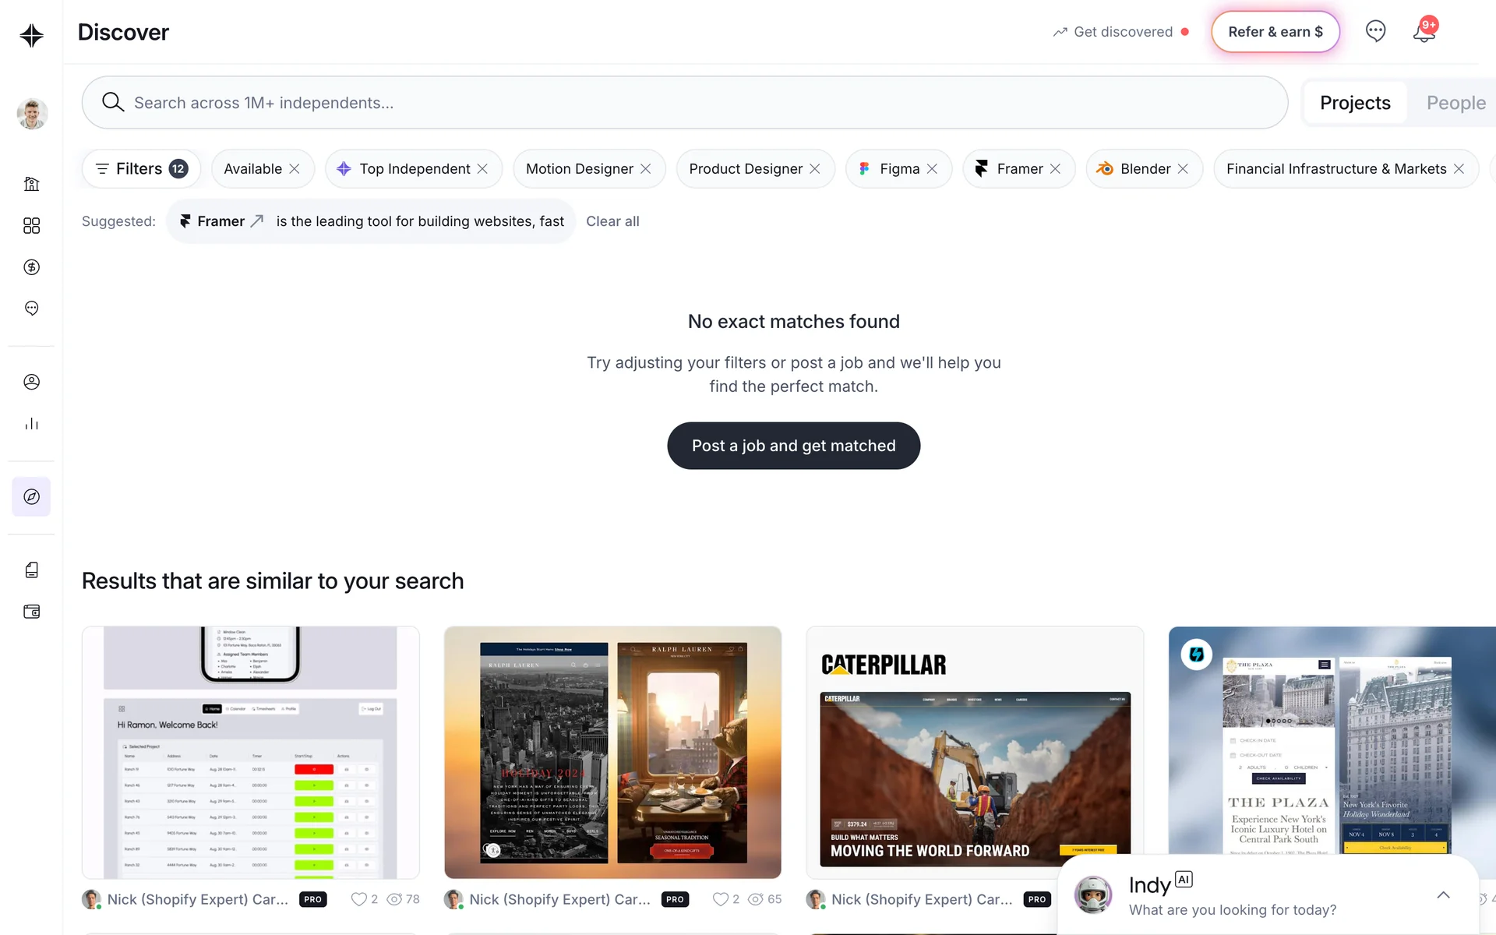Expand the Indy AI assistant chevron
This screenshot has width=1496, height=935.
pos(1443,895)
